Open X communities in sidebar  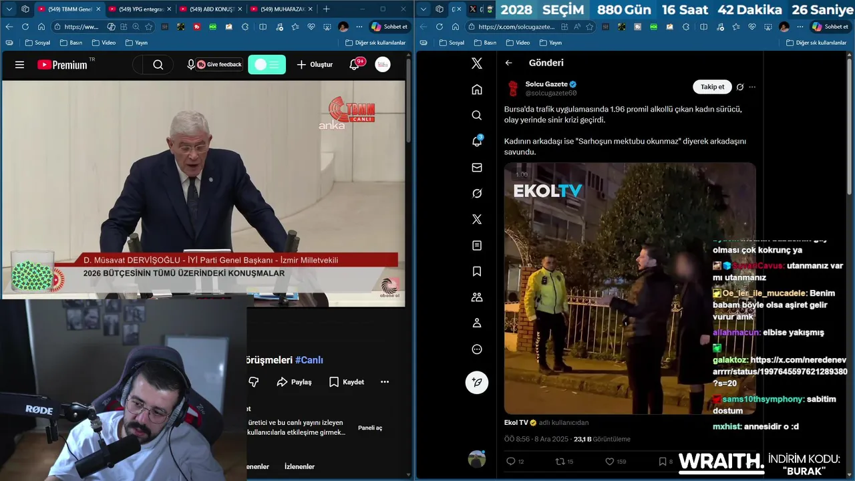(x=477, y=297)
